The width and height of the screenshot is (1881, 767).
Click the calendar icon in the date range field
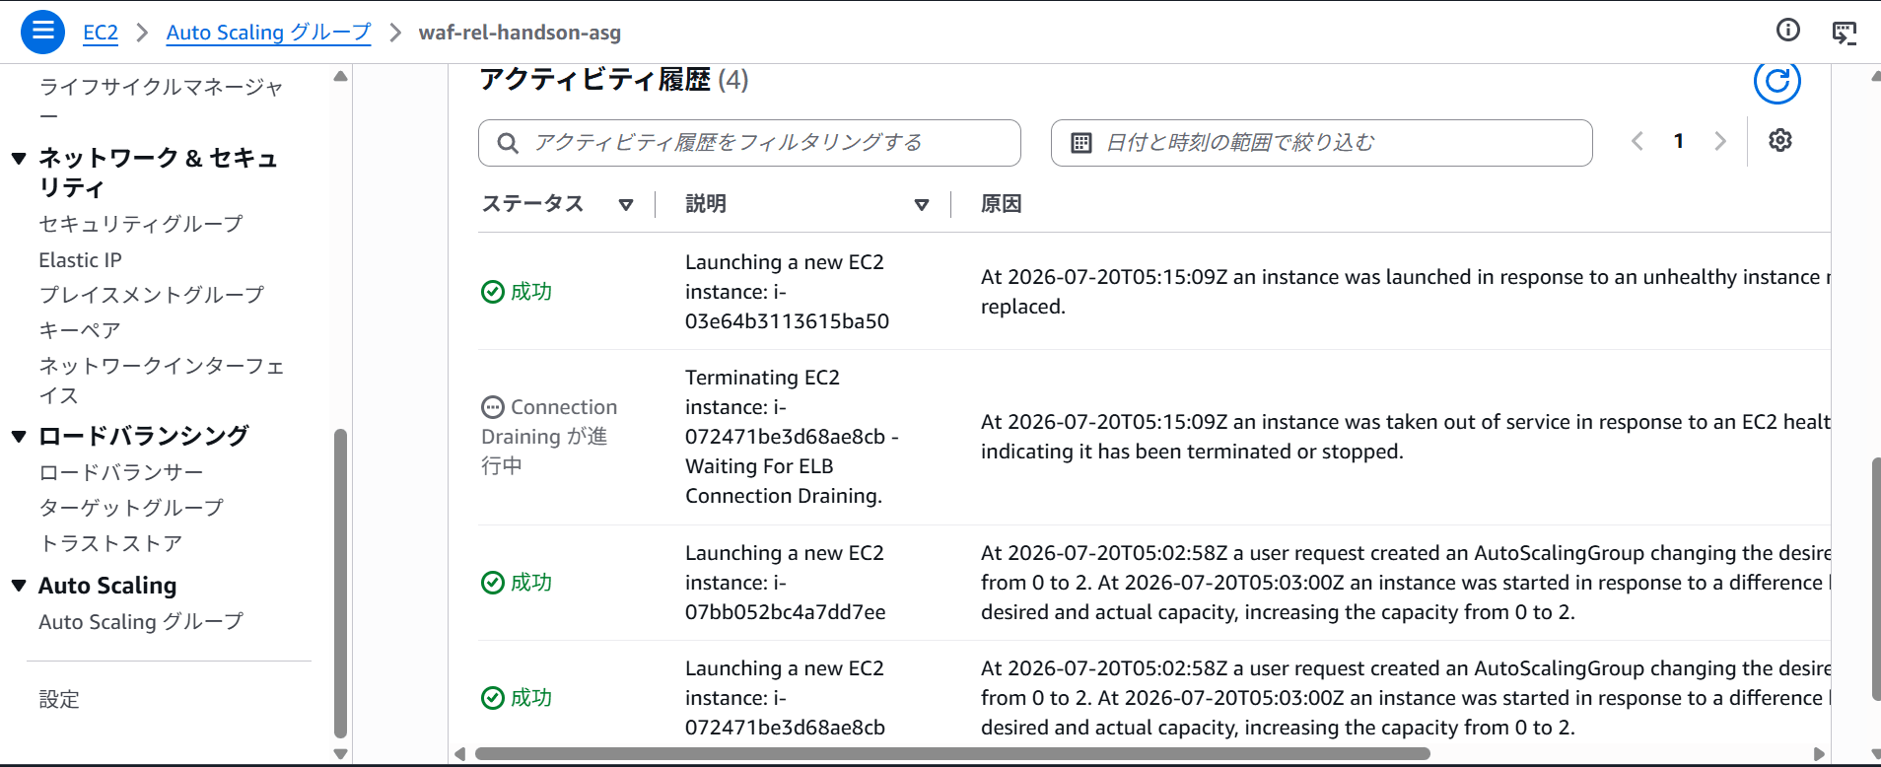pyautogui.click(x=1080, y=143)
